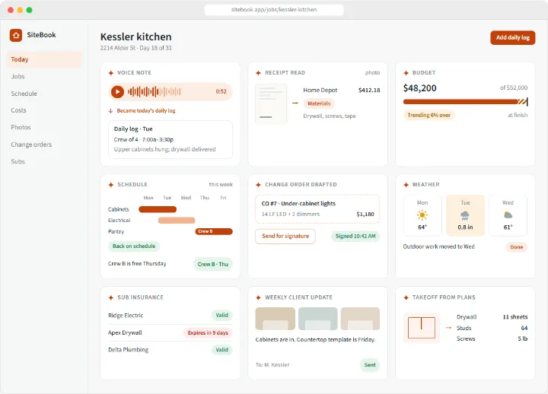548x394 pixels.
Task: Click the sparkle icon beside Budget
Action: point(406,73)
